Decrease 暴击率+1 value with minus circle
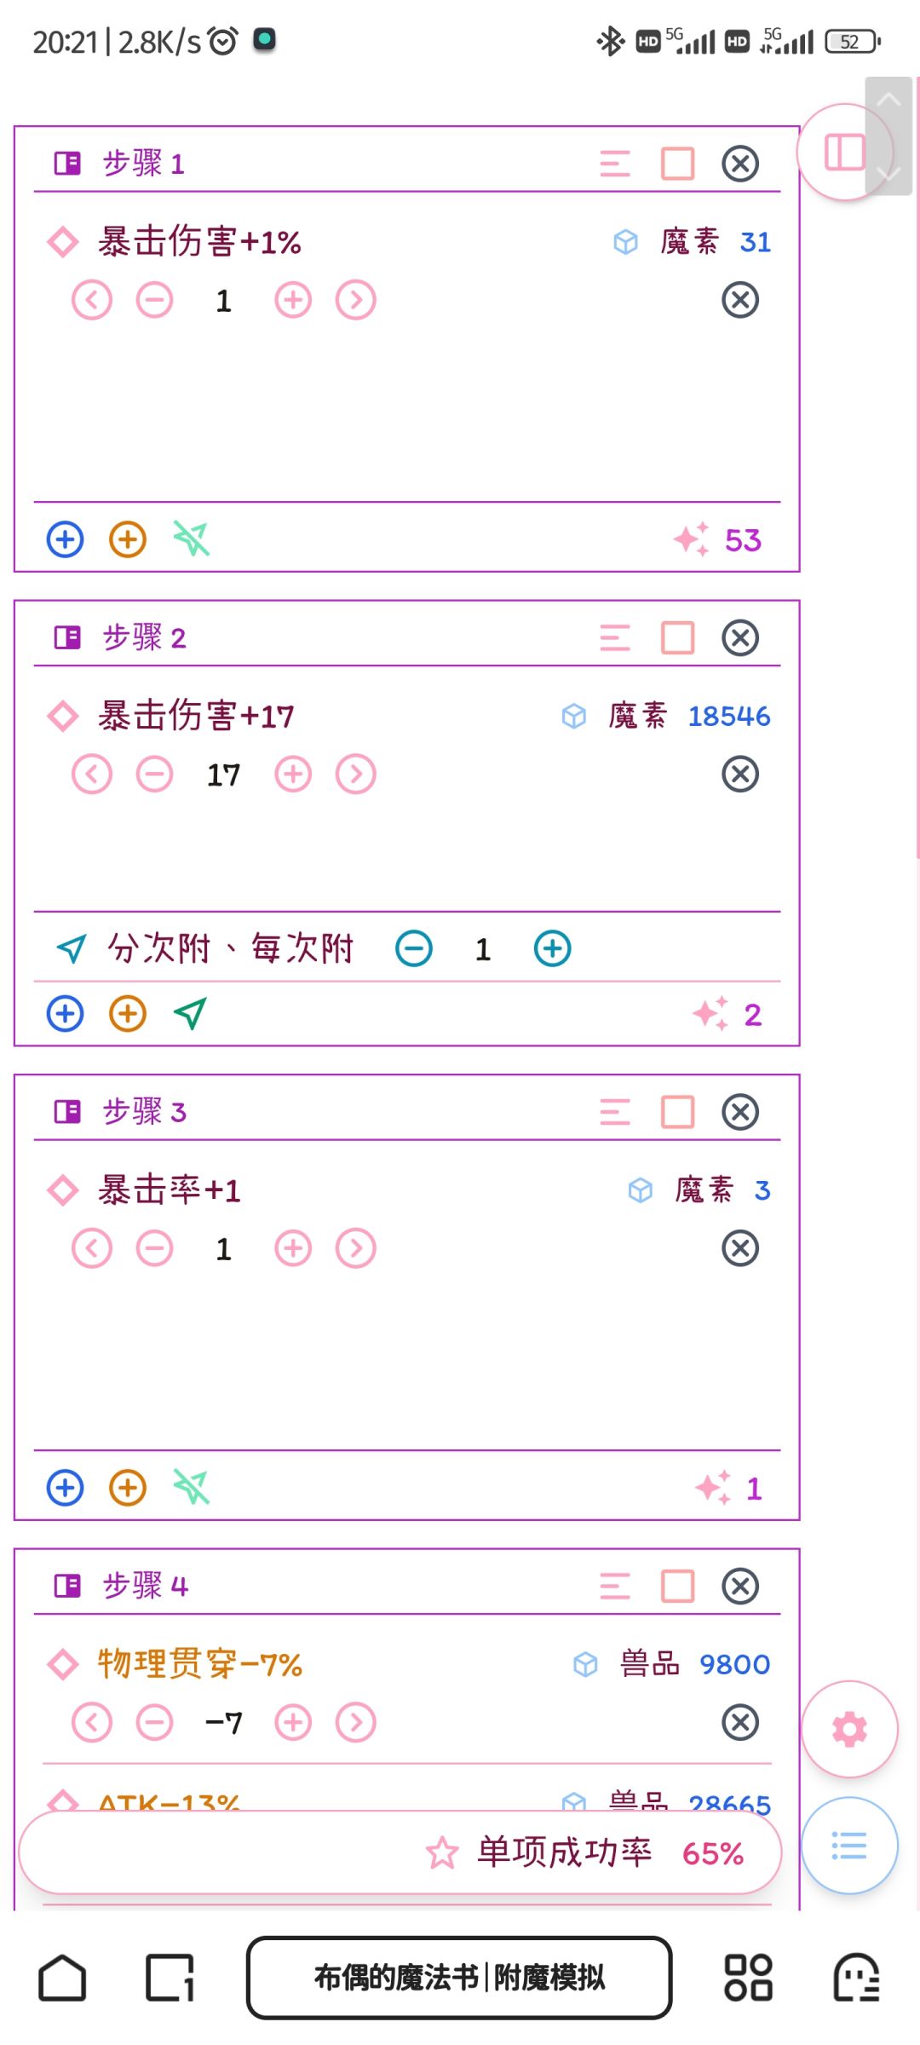 point(155,1249)
